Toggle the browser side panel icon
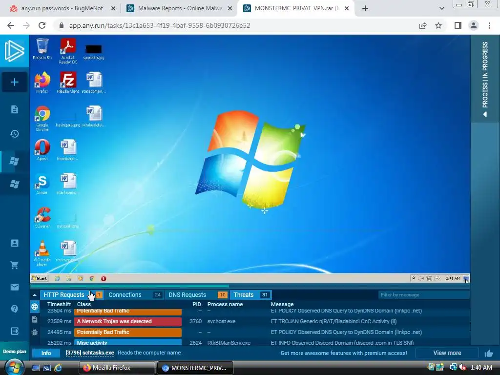This screenshot has height=375, width=500. (x=458, y=25)
